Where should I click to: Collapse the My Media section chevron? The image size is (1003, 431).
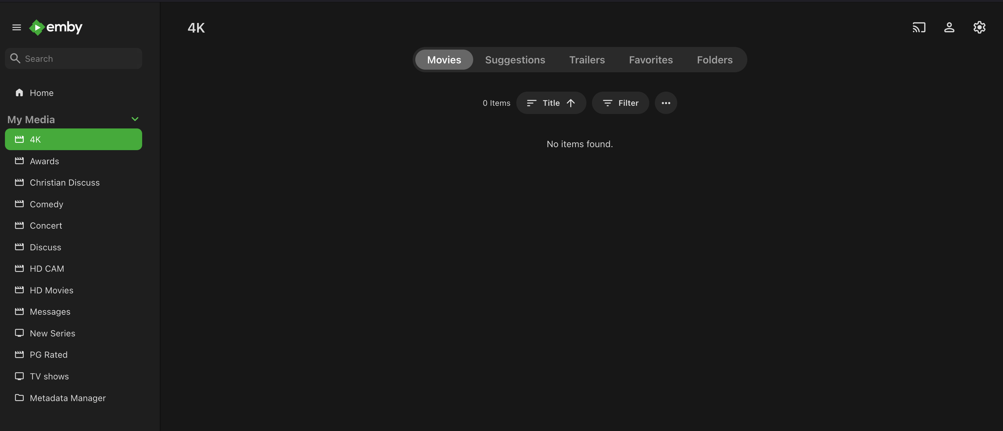pyautogui.click(x=135, y=119)
